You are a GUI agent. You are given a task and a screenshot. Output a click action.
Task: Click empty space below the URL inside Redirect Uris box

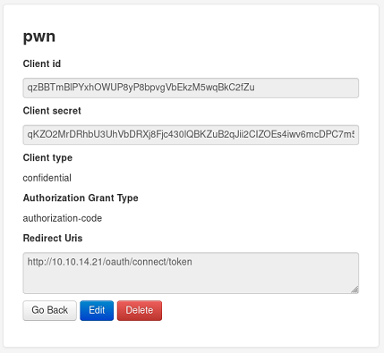(191, 282)
